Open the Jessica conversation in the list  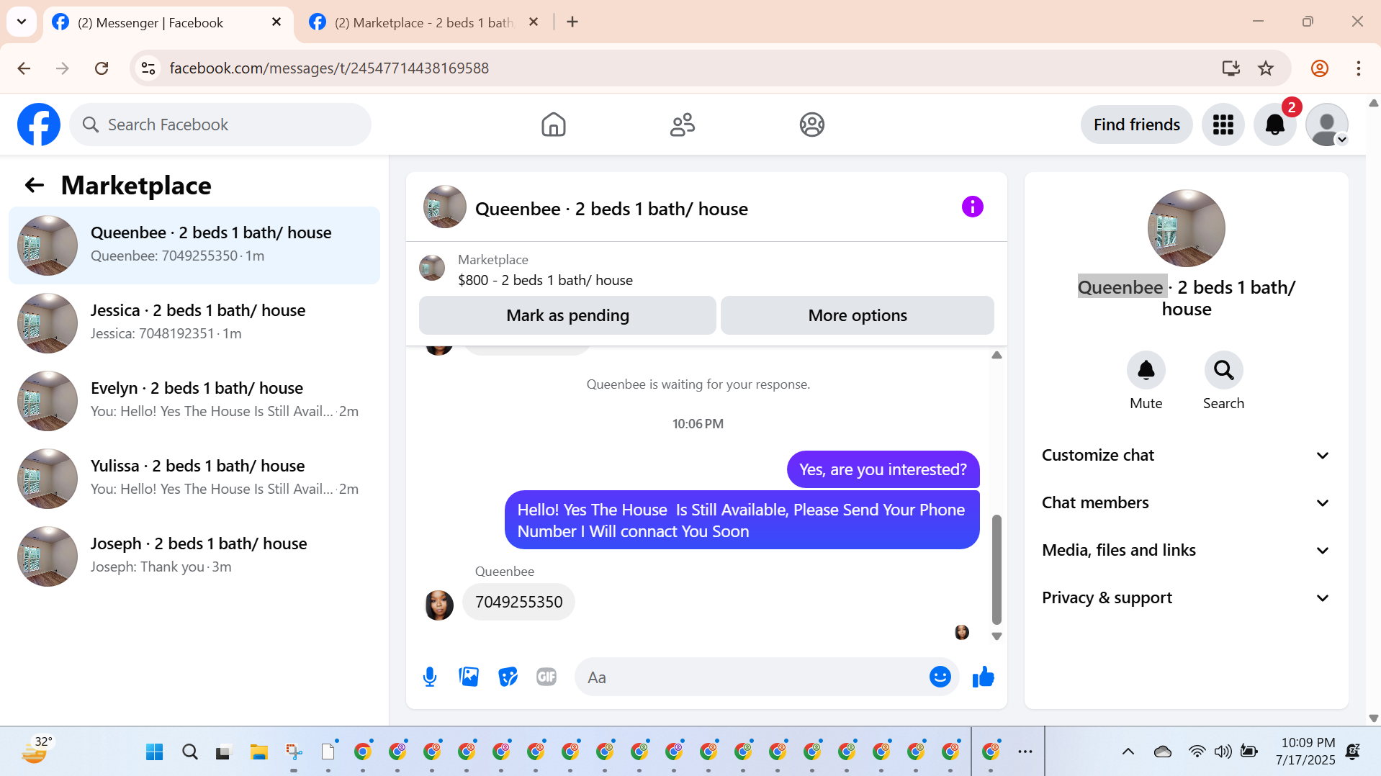click(194, 323)
